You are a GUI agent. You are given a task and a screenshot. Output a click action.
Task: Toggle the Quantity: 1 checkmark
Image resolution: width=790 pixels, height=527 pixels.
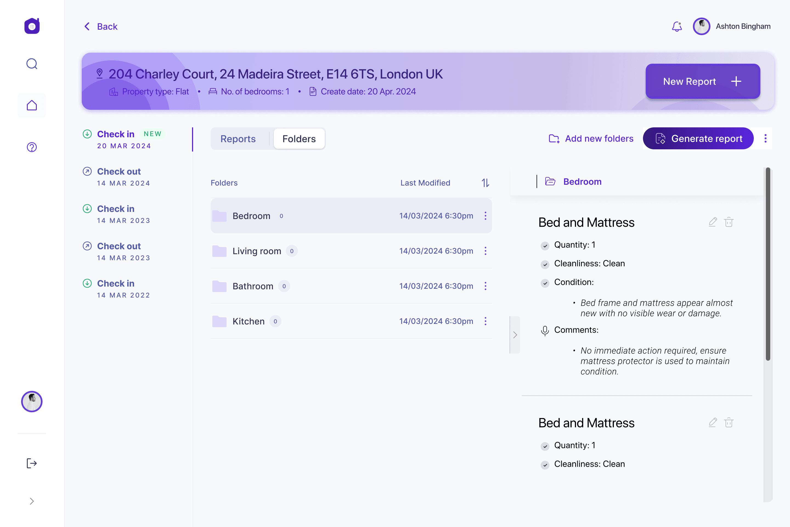tap(545, 246)
